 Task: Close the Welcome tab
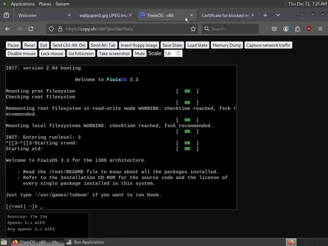click(69, 15)
